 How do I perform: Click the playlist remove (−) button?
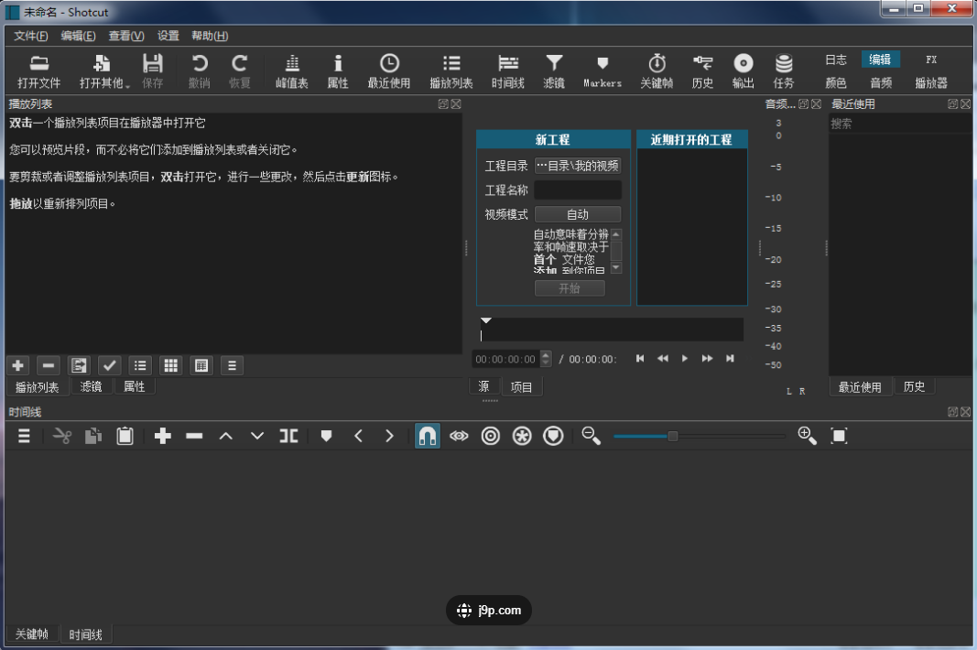pos(49,366)
